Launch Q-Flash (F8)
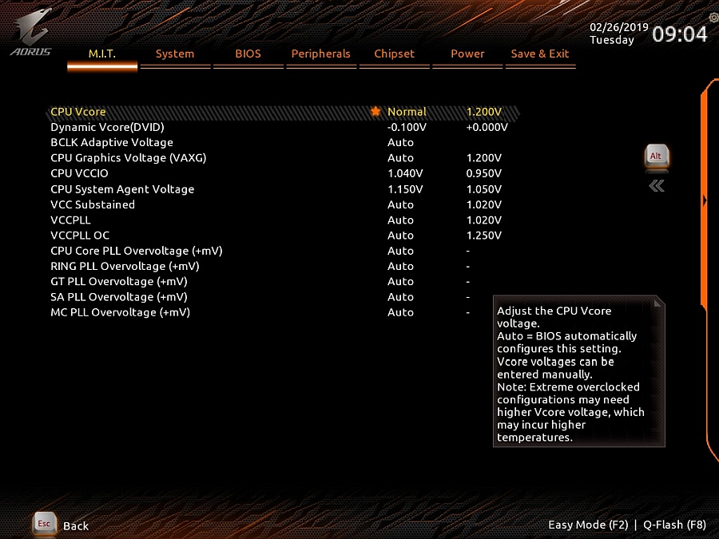719x539 pixels. 674,525
